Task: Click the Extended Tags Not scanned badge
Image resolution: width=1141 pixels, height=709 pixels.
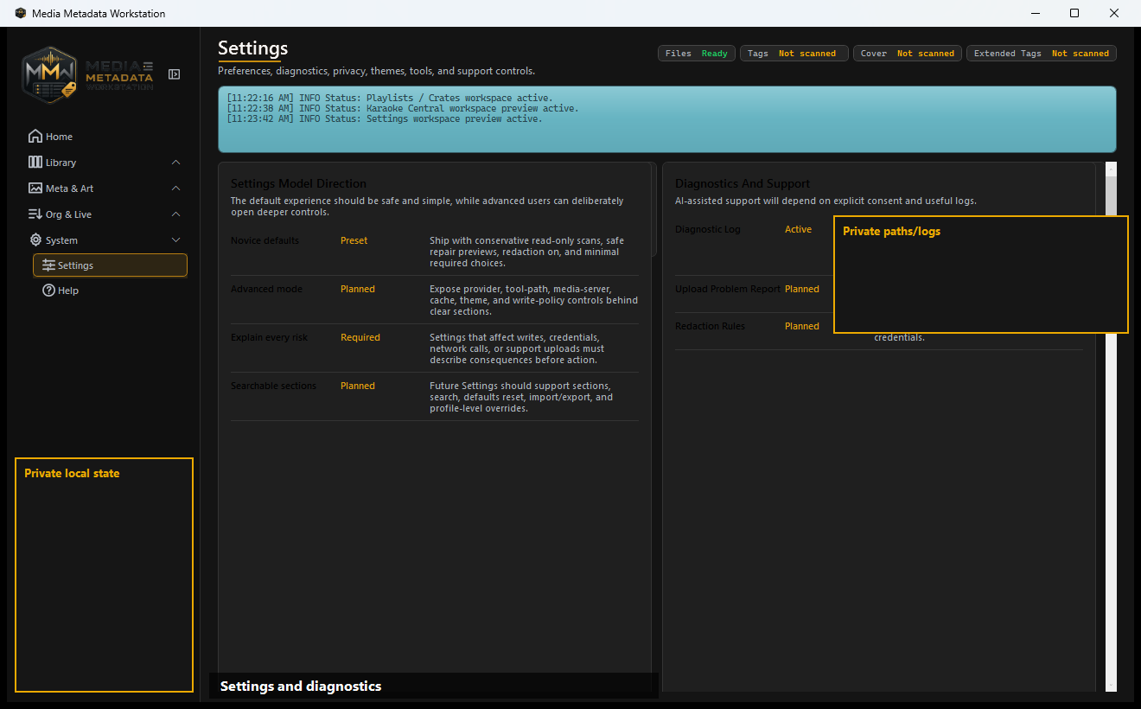Action: (x=1042, y=54)
